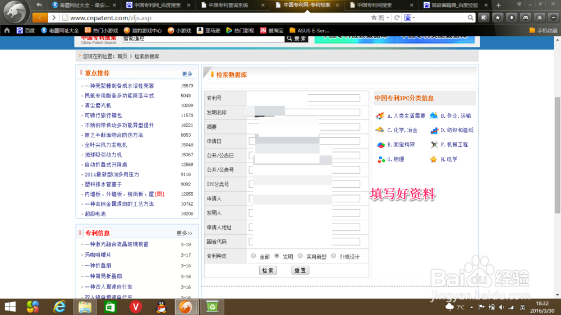
Task: Open new tab with plus button
Action: (x=498, y=5)
